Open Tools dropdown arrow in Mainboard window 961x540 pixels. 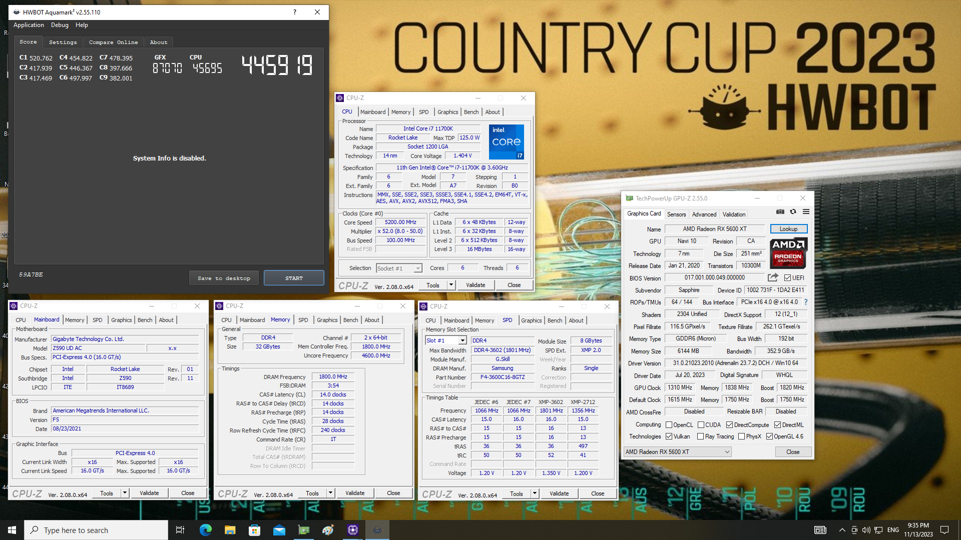(125, 493)
